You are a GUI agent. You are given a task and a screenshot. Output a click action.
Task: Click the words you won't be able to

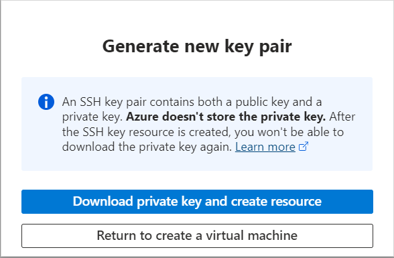coord(289,132)
